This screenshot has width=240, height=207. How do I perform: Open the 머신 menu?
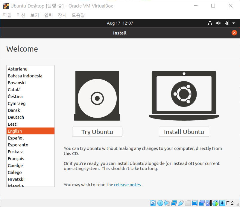(21, 15)
